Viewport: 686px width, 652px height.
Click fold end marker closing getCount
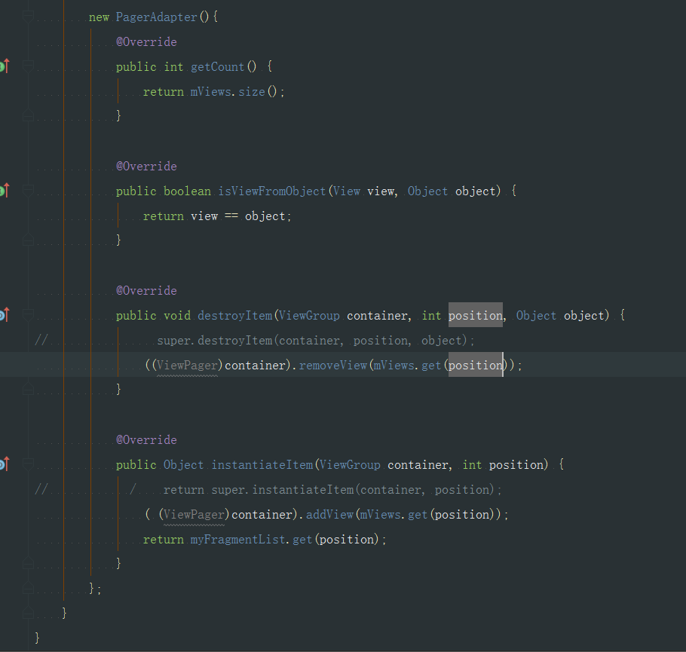pos(28,115)
